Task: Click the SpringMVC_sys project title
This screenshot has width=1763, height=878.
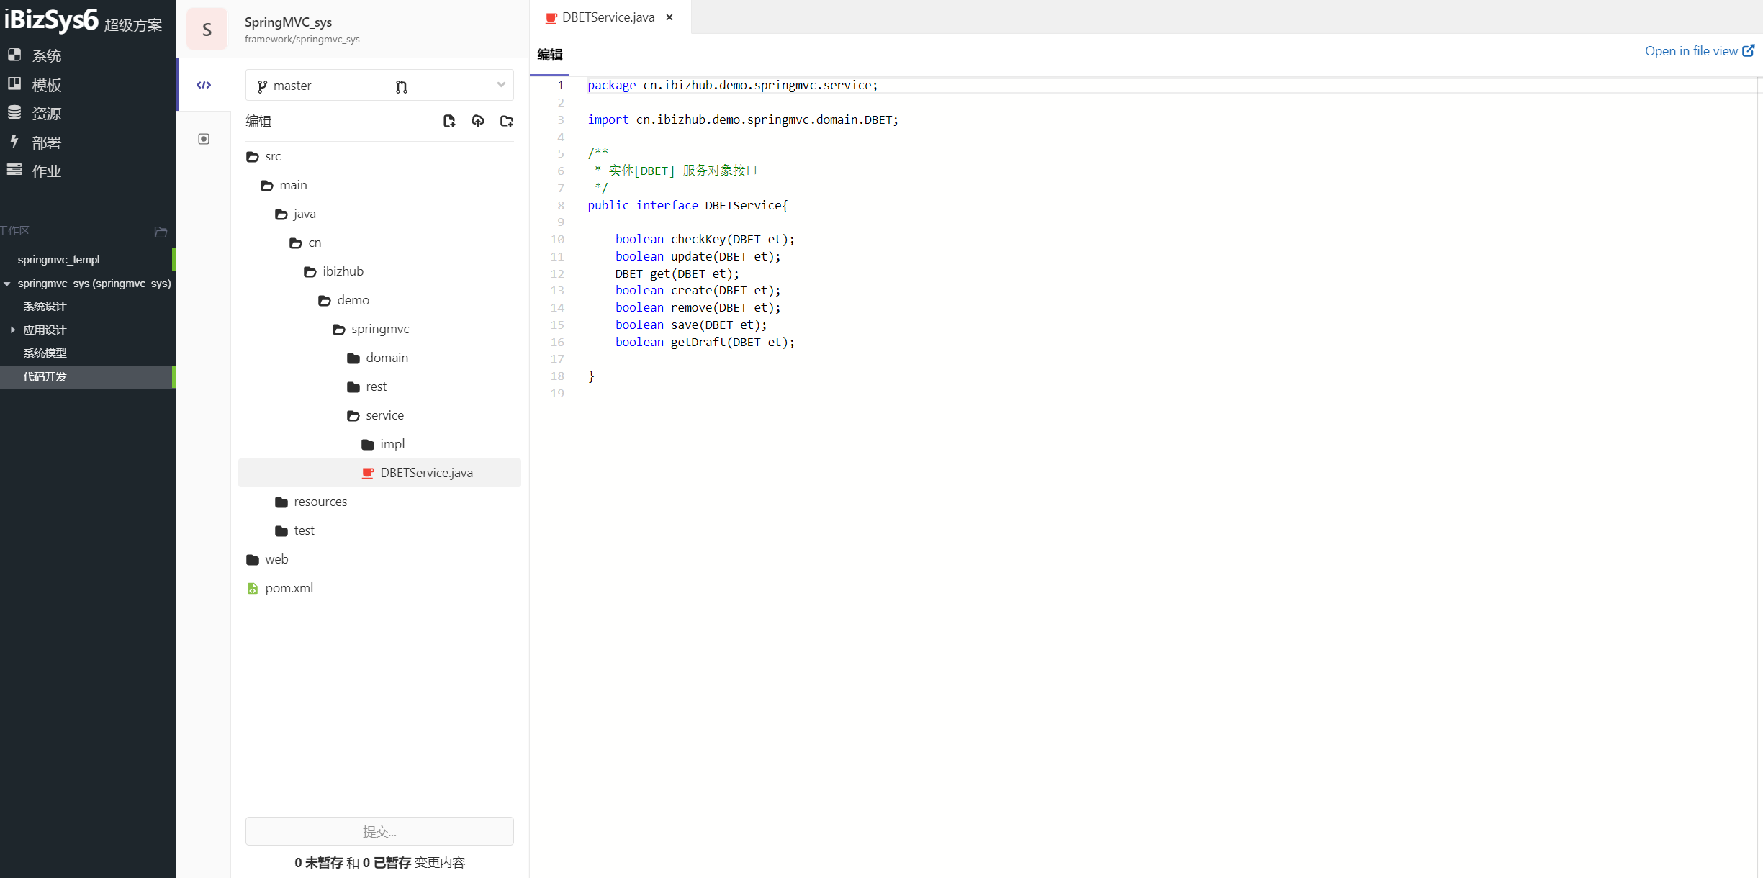Action: point(288,22)
